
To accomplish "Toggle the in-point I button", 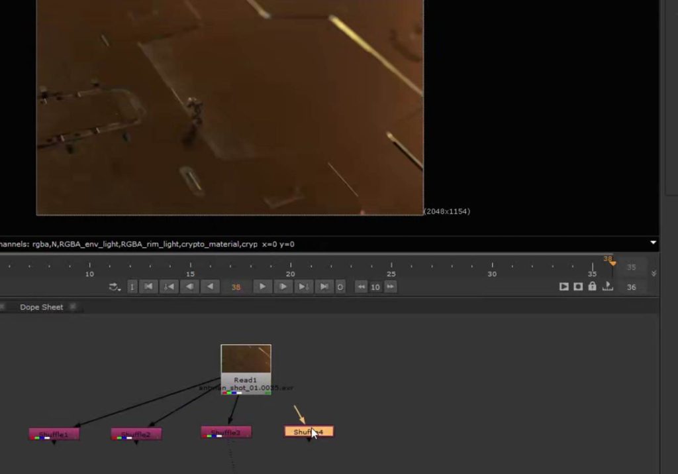I will 132,287.
